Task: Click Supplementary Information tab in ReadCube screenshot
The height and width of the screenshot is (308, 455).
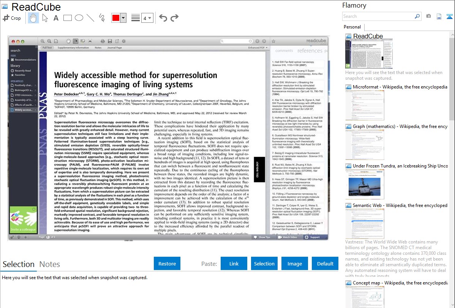Action: point(73,47)
